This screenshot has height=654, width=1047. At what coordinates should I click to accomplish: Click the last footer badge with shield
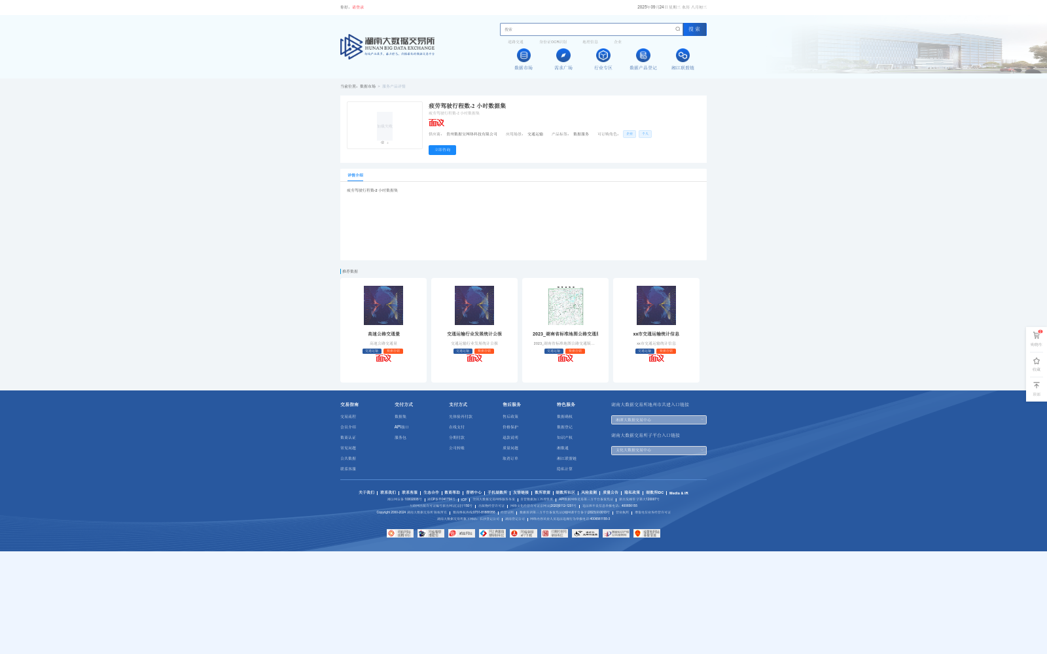pyautogui.click(x=647, y=534)
